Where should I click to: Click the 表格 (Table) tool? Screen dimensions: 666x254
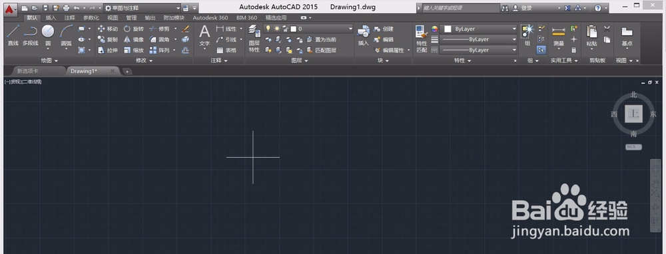coord(226,50)
